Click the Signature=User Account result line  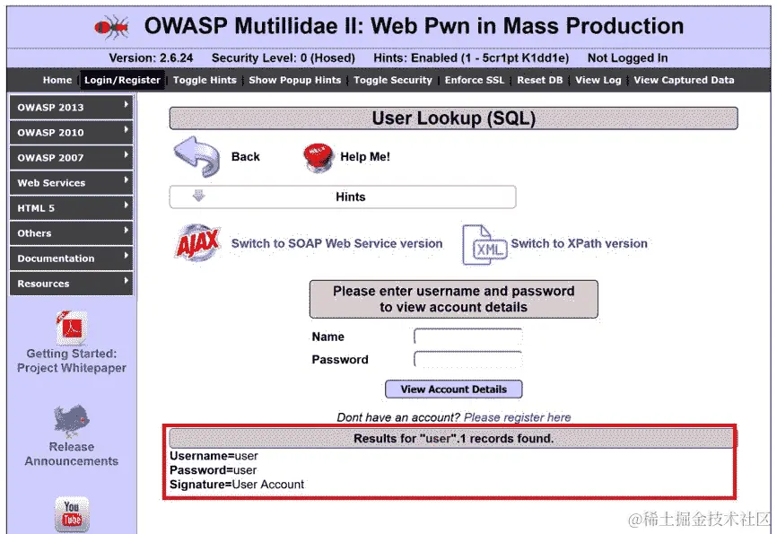pos(237,485)
